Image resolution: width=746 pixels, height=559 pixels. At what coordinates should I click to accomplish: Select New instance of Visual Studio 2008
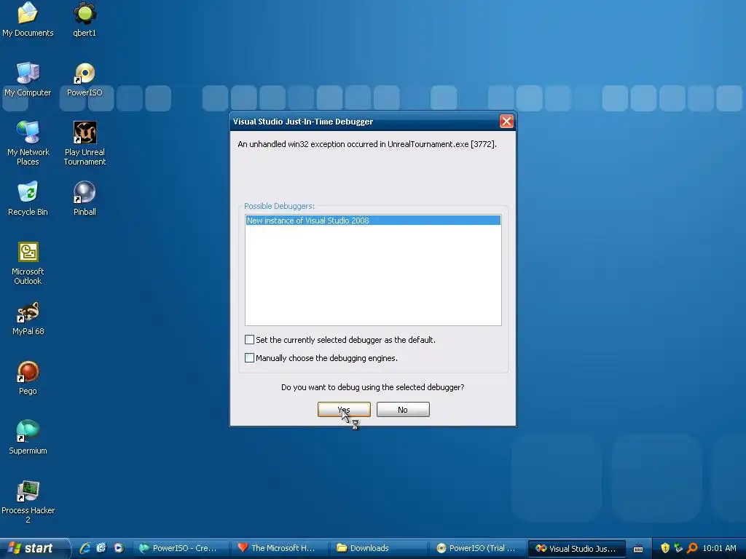click(x=373, y=220)
